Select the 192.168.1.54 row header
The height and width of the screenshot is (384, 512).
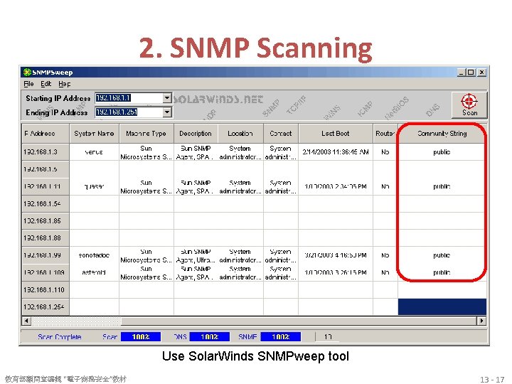click(46, 204)
